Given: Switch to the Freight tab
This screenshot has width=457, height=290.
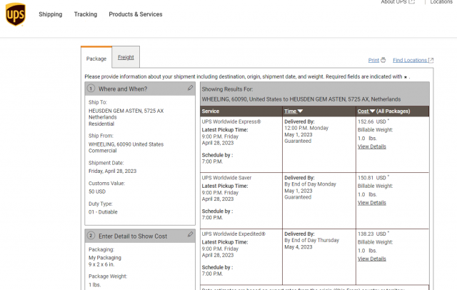Looking at the screenshot, I should [x=126, y=57].
